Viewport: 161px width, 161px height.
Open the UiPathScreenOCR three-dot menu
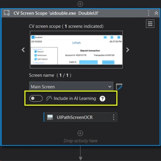click(x=113, y=117)
